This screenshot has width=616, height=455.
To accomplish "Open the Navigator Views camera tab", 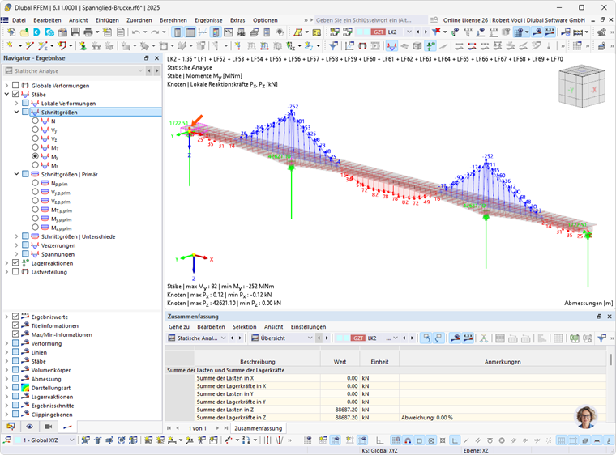I will pos(49,427).
